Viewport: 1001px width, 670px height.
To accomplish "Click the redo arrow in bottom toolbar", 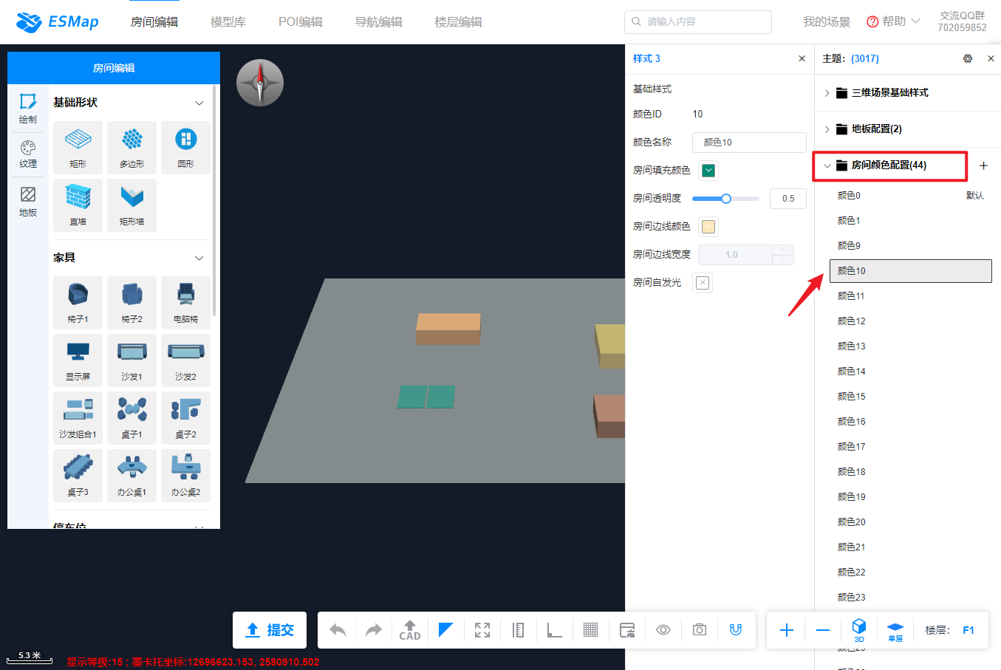I will pyautogui.click(x=374, y=630).
